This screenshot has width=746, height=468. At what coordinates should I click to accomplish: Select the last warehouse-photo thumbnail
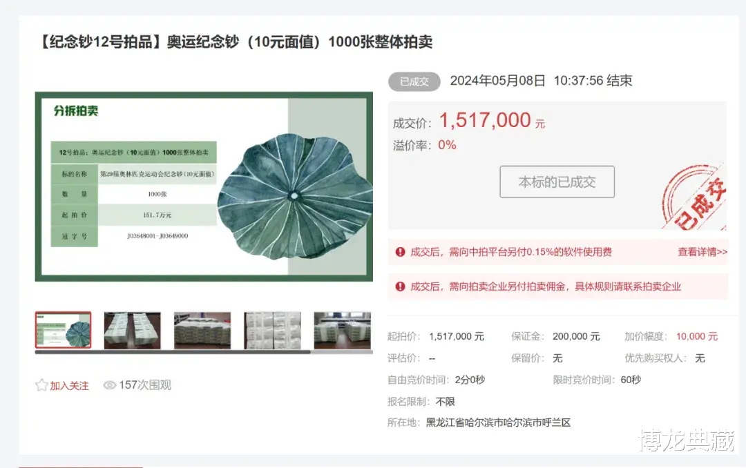(342, 329)
